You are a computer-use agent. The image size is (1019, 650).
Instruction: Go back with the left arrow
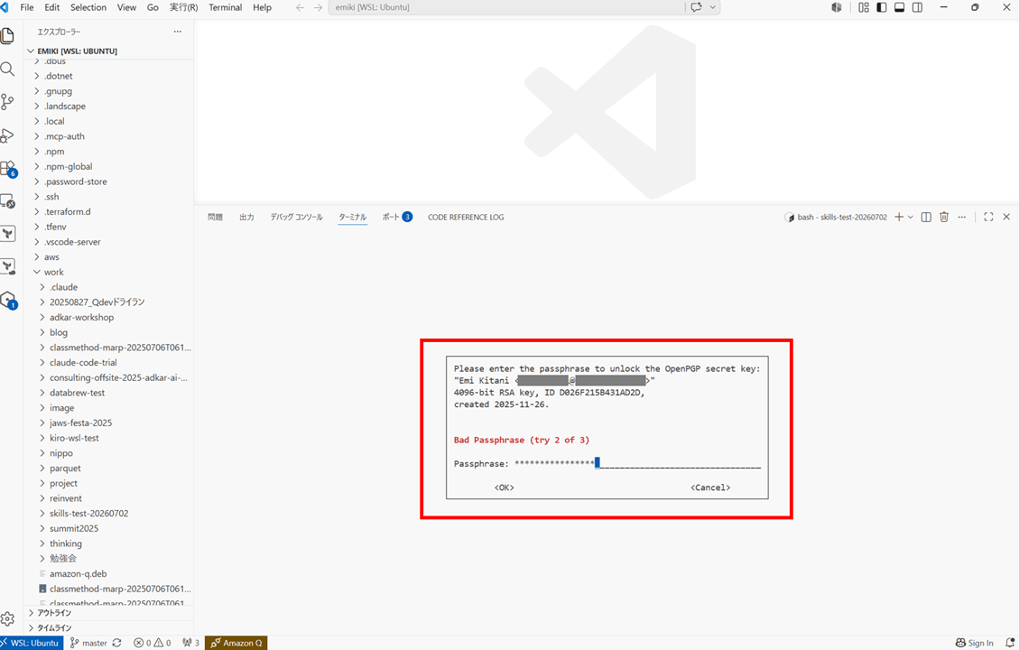tap(300, 8)
